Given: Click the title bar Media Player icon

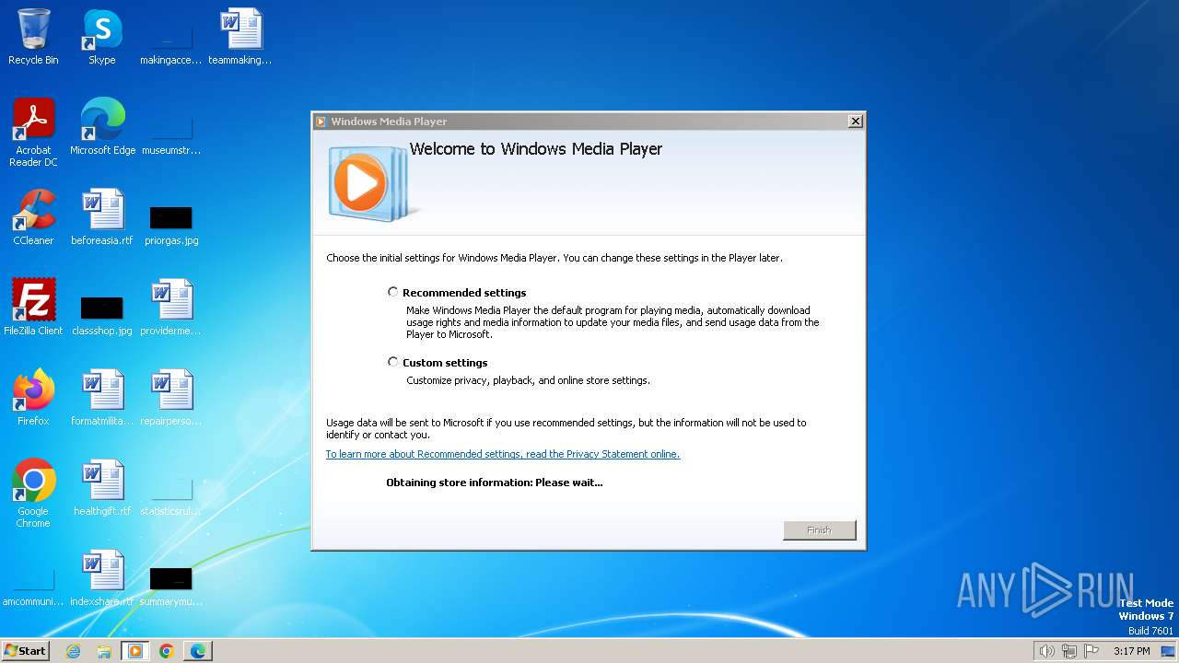Looking at the screenshot, I should click(321, 121).
